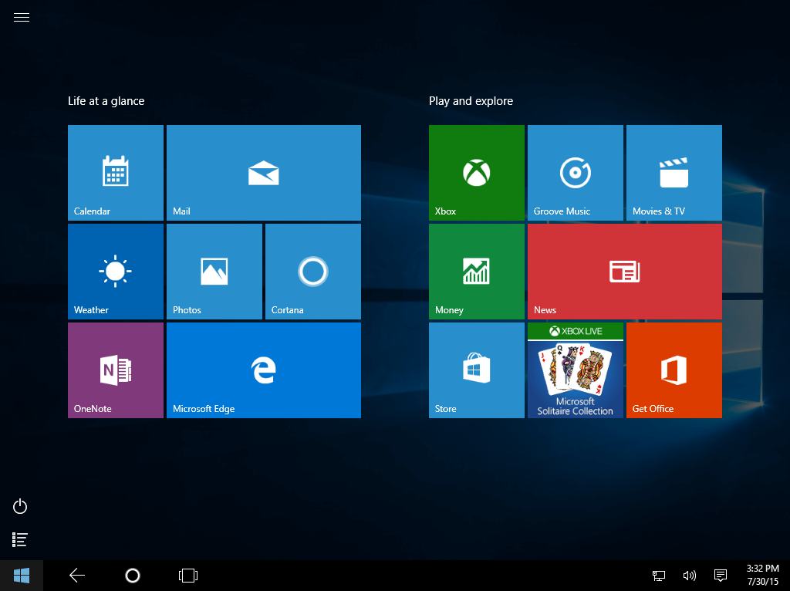The image size is (790, 591).
Task: Click the 'Life at a glance' group title
Action: click(x=106, y=101)
